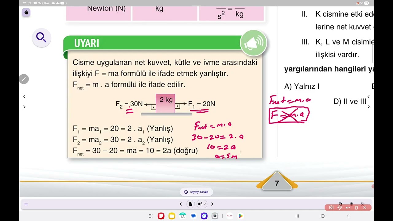
Task: Open yellow My Files app in taskbar
Action: pos(172,216)
